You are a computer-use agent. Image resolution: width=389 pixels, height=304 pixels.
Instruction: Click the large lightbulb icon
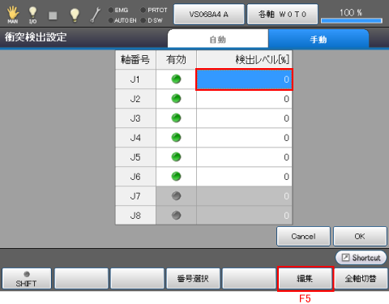pos(75,15)
